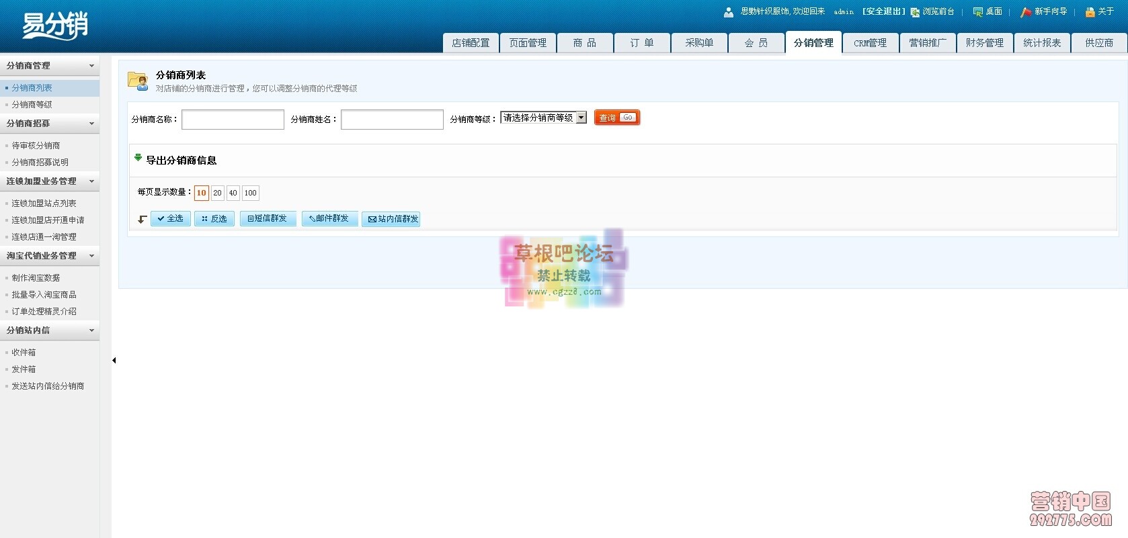1128x538 pixels.
Task: Click the 关于 lock icon link
Action: click(x=1090, y=12)
